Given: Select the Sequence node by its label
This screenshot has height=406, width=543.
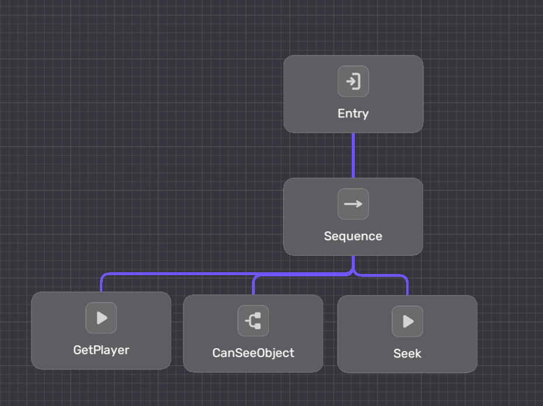Looking at the screenshot, I should [x=353, y=236].
